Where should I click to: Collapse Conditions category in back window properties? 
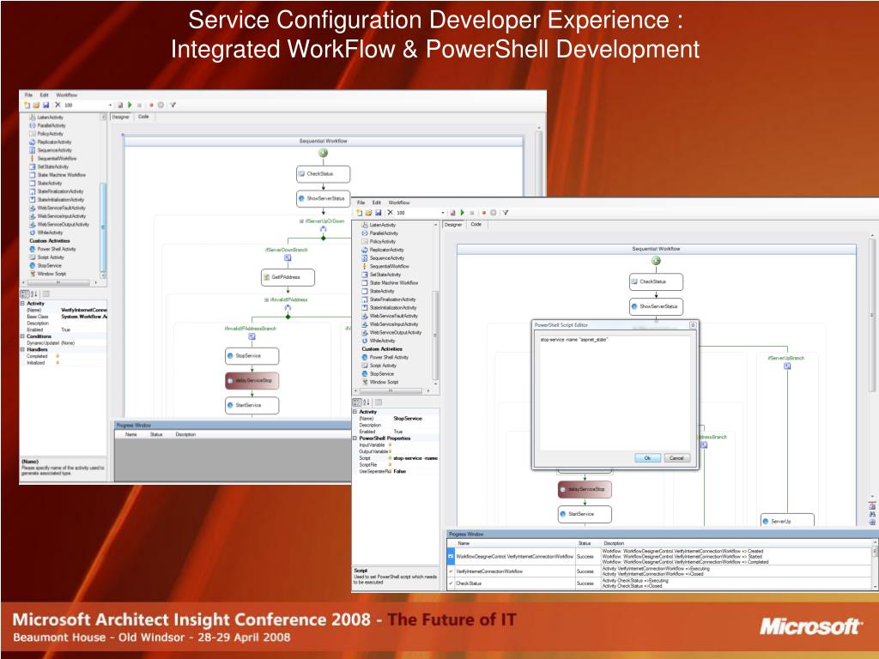click(x=23, y=336)
